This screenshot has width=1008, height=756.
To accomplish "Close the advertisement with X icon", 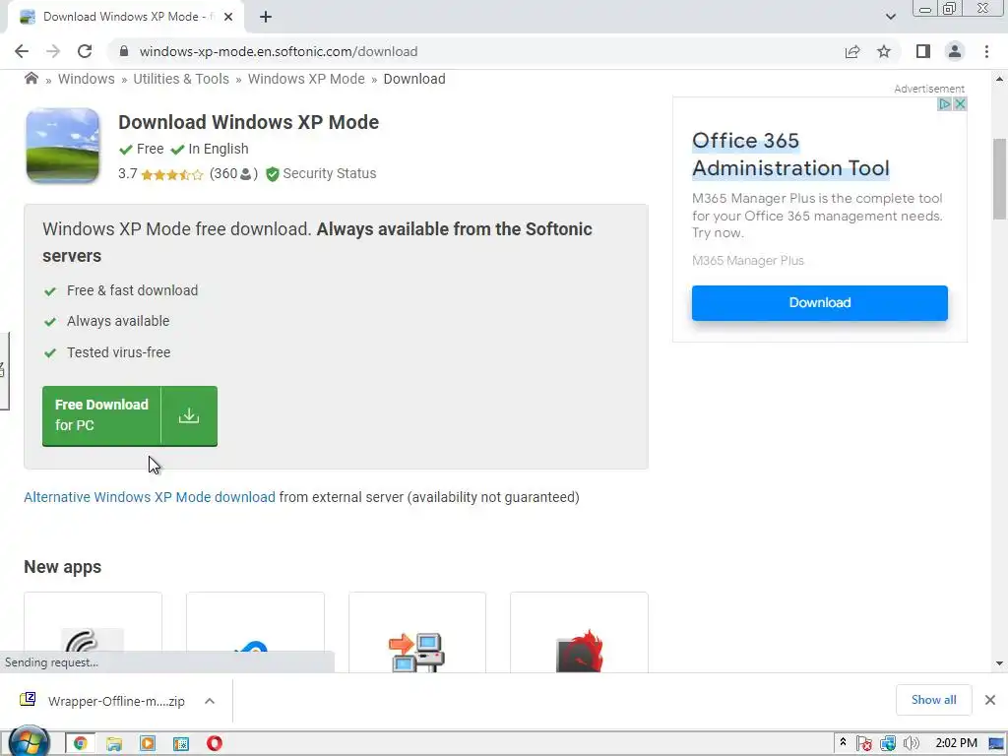I will (x=960, y=104).
